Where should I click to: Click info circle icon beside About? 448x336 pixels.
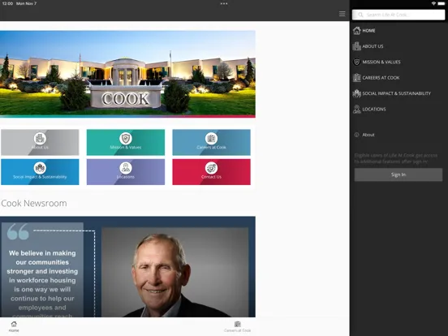click(x=356, y=135)
